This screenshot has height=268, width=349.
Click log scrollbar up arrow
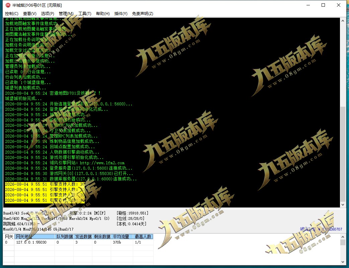343,21
